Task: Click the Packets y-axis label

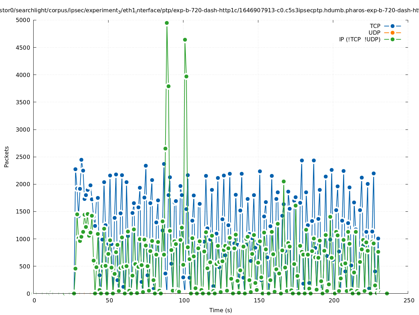Action: (x=6, y=156)
